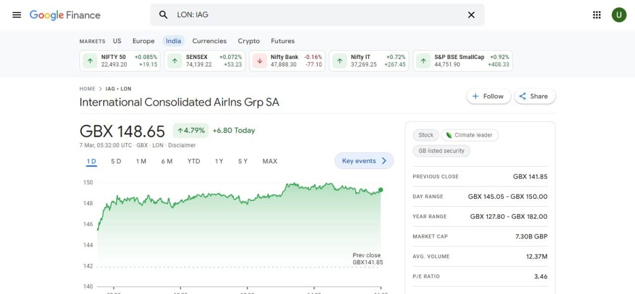Select the US markets tab

click(117, 41)
